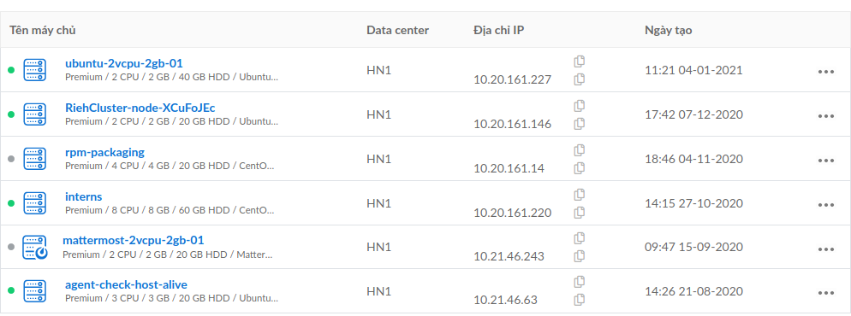This screenshot has height=316, width=851.
Task: Copy IP address 10.21.46.243
Action: point(579,256)
